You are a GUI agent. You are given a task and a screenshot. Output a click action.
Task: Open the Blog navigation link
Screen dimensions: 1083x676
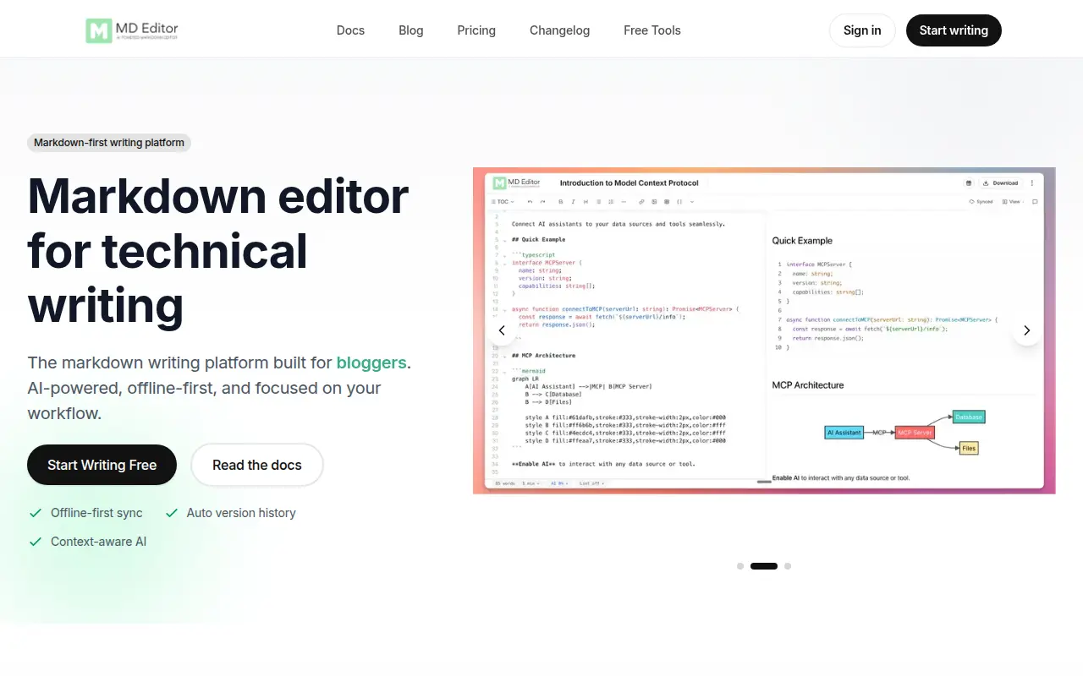point(411,30)
